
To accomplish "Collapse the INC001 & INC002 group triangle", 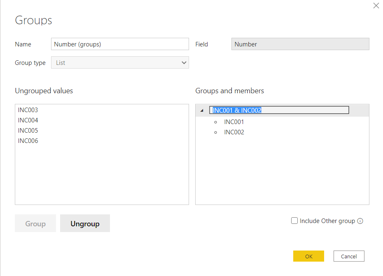I will (x=201, y=110).
